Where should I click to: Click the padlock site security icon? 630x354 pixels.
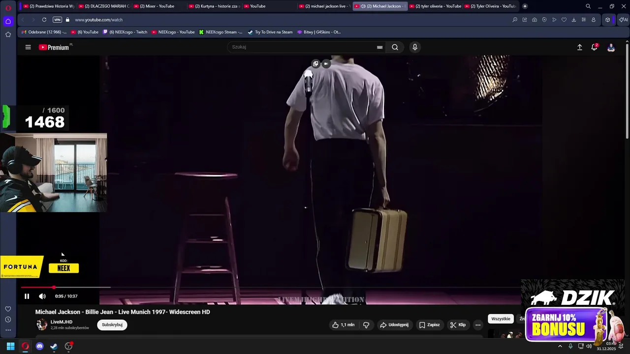tap(68, 20)
